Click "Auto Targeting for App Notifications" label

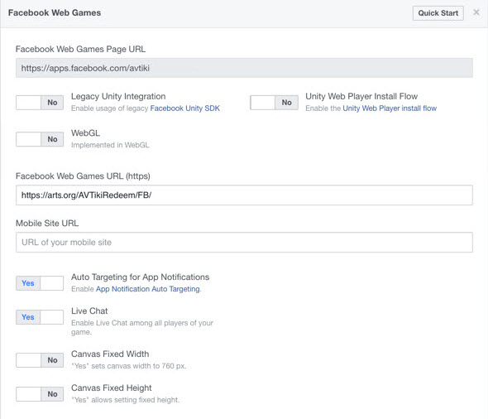point(141,277)
